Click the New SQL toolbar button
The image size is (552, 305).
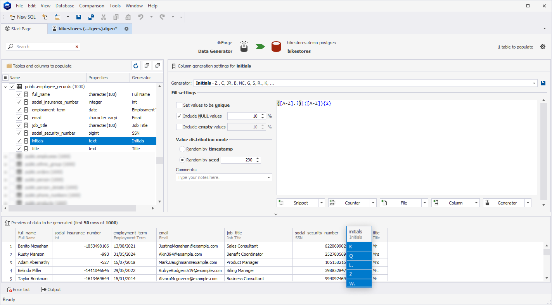[x=22, y=17]
